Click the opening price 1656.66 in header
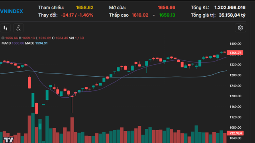Viewport: 255px width, 143px height. pyautogui.click(x=167, y=8)
